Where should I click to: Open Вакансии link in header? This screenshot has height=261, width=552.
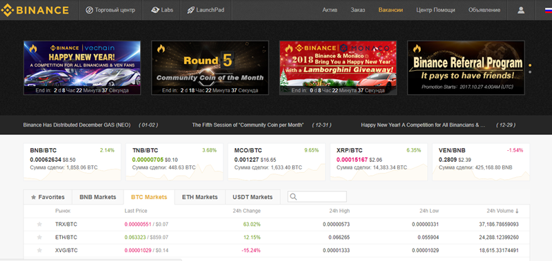[391, 10]
